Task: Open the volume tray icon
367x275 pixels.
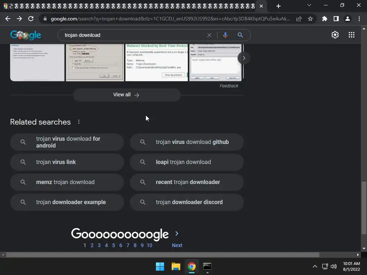Action: tap(334, 266)
